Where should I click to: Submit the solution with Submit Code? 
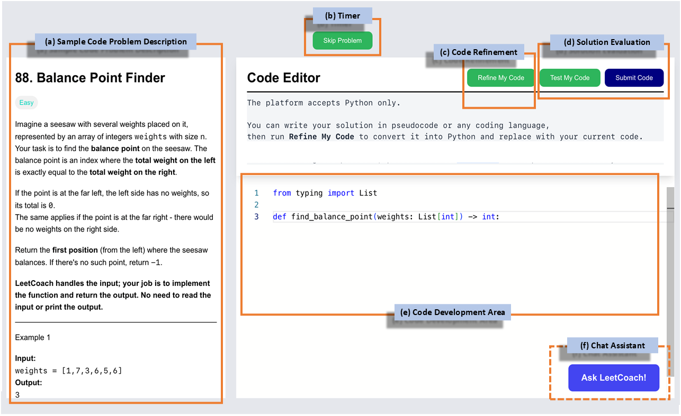pos(634,78)
